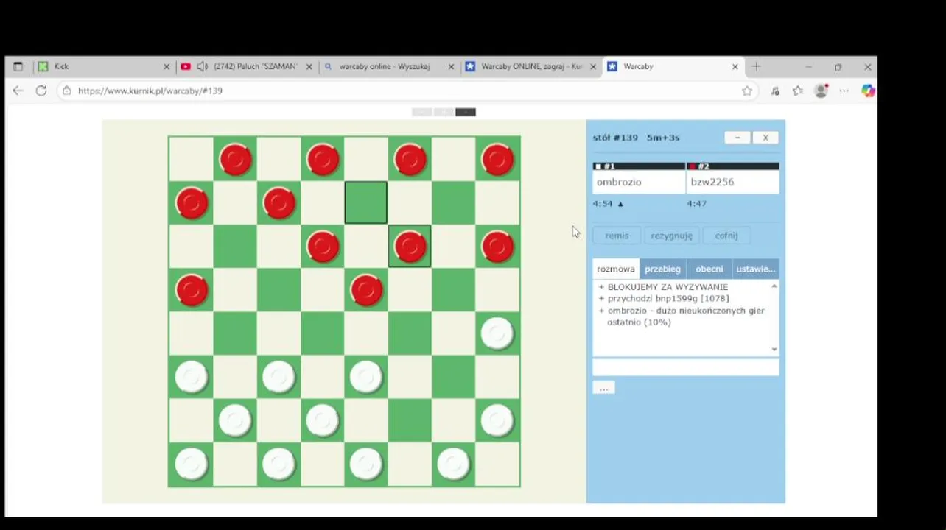The height and width of the screenshot is (530, 946).
Task: Click bzw2256's clock showing 4:47
Action: (697, 204)
